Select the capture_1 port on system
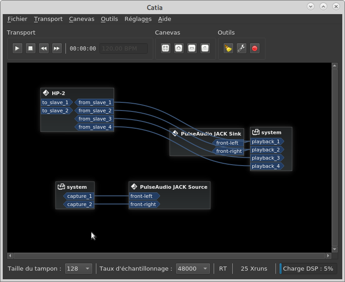This screenshot has width=345, height=282. pyautogui.click(x=80, y=196)
